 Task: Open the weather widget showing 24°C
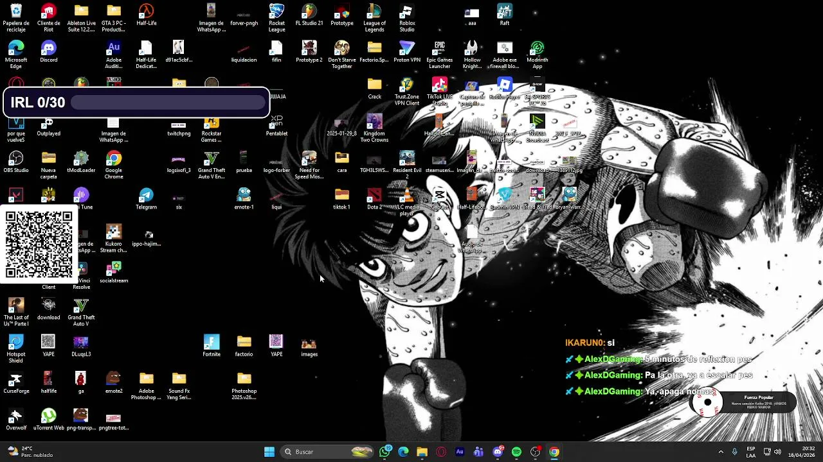pos(29,452)
